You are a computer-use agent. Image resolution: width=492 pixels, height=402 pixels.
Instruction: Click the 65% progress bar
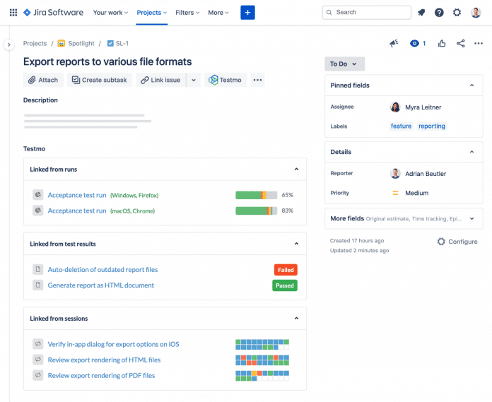[x=257, y=195]
